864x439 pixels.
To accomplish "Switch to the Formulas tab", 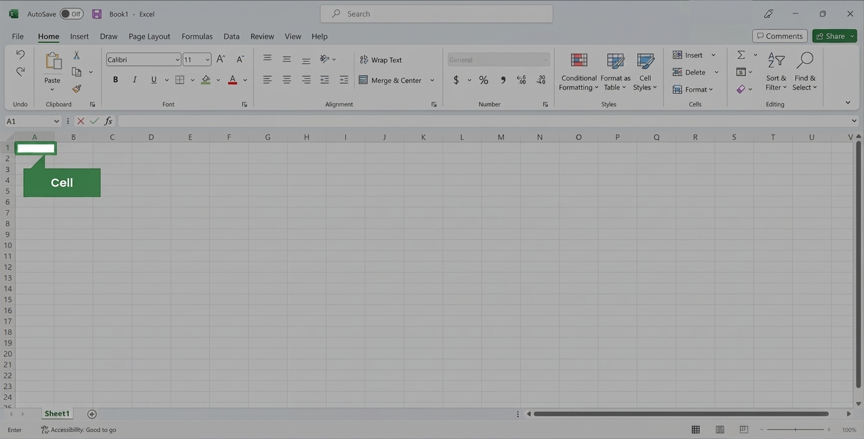I will (x=197, y=36).
